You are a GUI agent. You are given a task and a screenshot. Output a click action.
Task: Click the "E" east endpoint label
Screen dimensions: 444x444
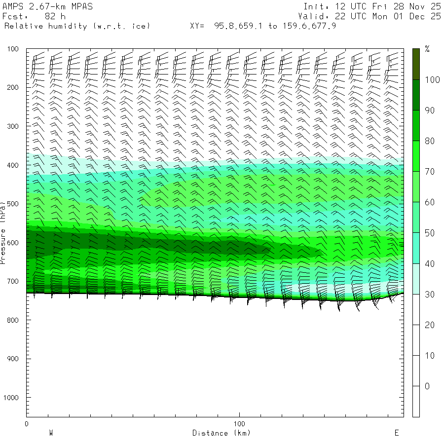397,433
